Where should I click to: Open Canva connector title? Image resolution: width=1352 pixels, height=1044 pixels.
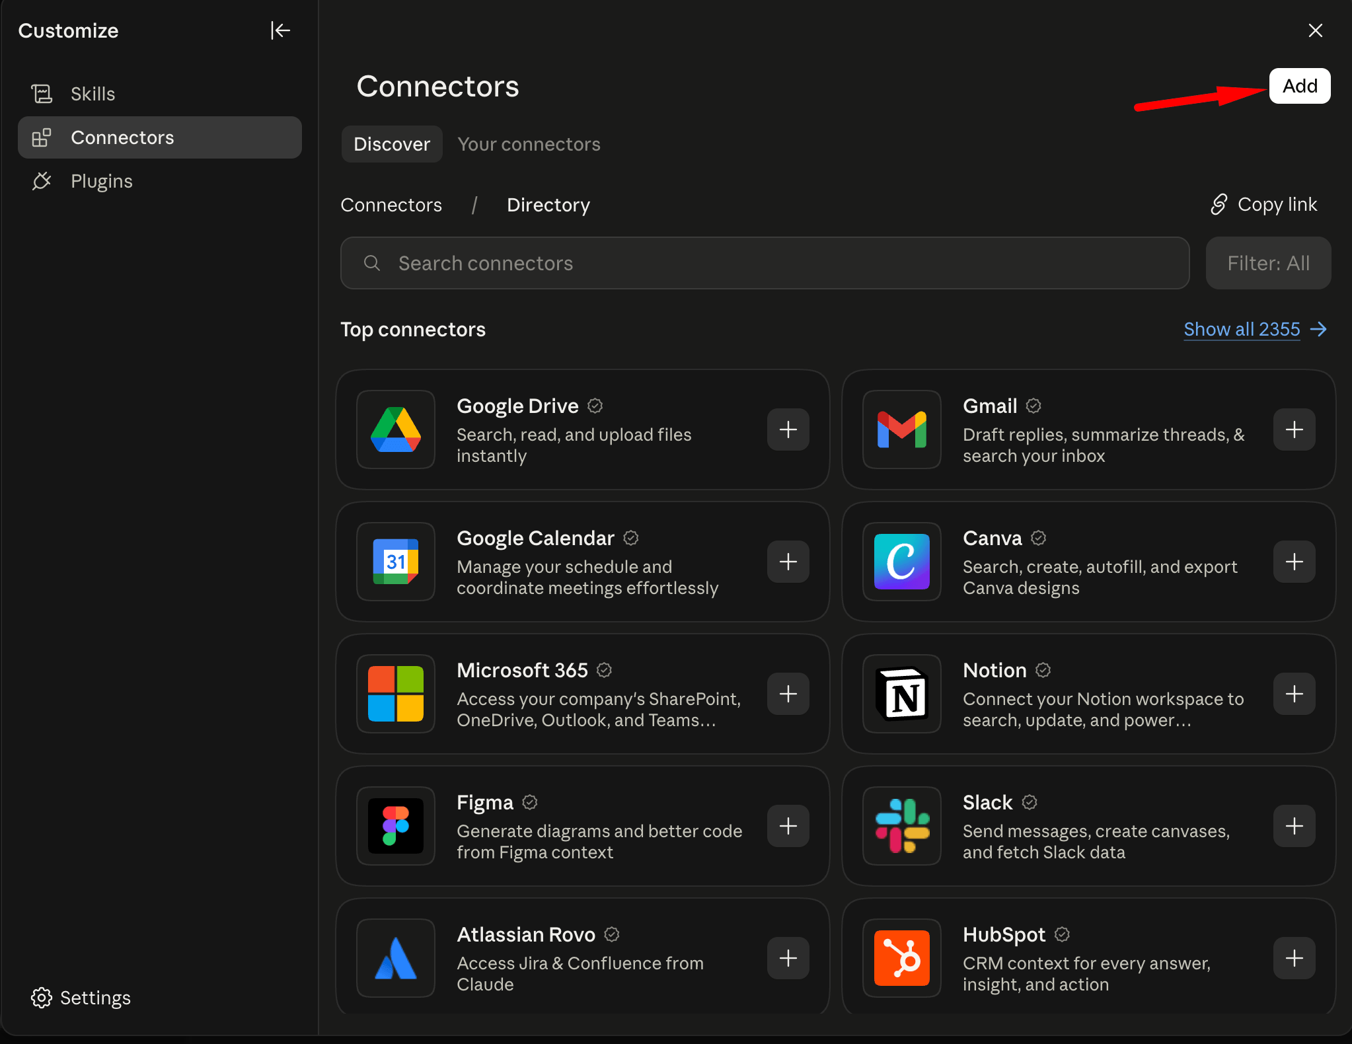coord(992,538)
